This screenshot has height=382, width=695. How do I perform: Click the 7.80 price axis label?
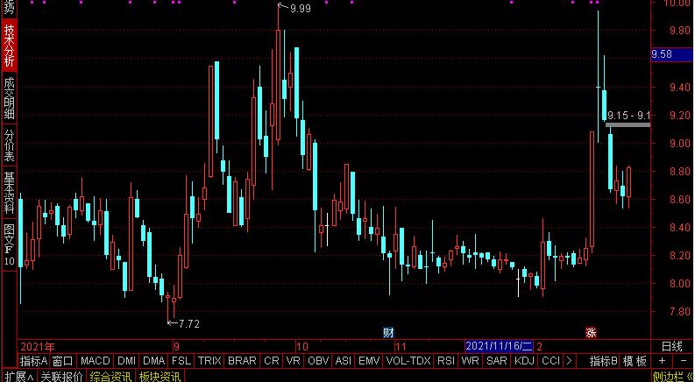coord(680,312)
